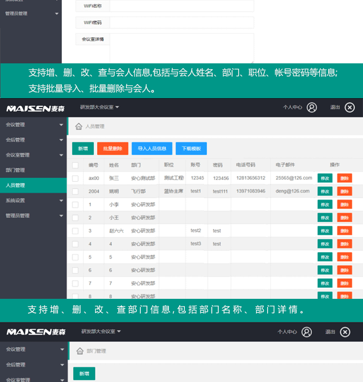Click the MAISEN麦森 logo above the 人员管理 sidebar
Viewport: 363px width, 382px height.
(35, 108)
